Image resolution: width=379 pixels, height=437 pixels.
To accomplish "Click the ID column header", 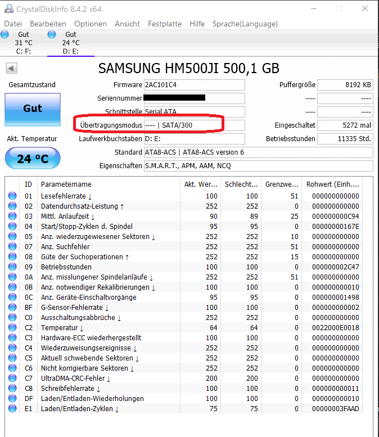I will [x=29, y=184].
